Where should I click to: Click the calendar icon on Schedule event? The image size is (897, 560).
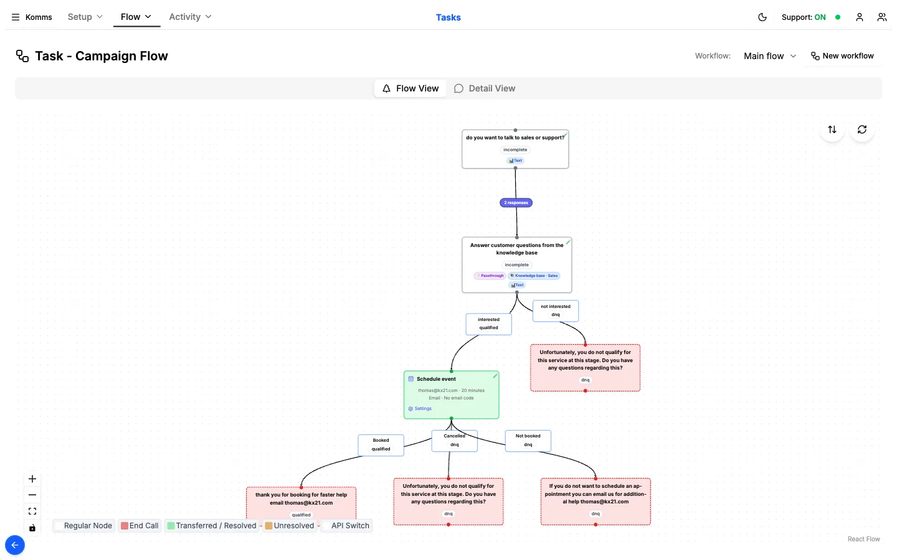click(x=411, y=379)
